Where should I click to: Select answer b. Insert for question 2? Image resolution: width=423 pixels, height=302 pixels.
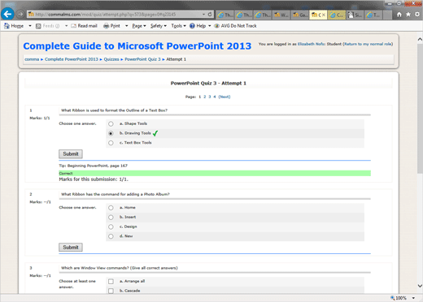111,218
